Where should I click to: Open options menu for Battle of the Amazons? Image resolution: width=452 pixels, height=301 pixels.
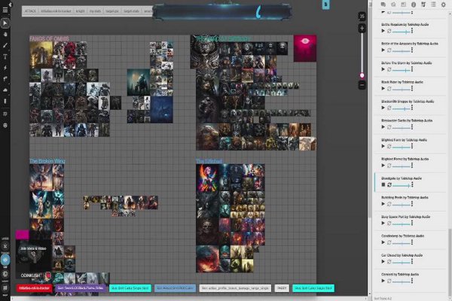pyautogui.click(x=412, y=50)
